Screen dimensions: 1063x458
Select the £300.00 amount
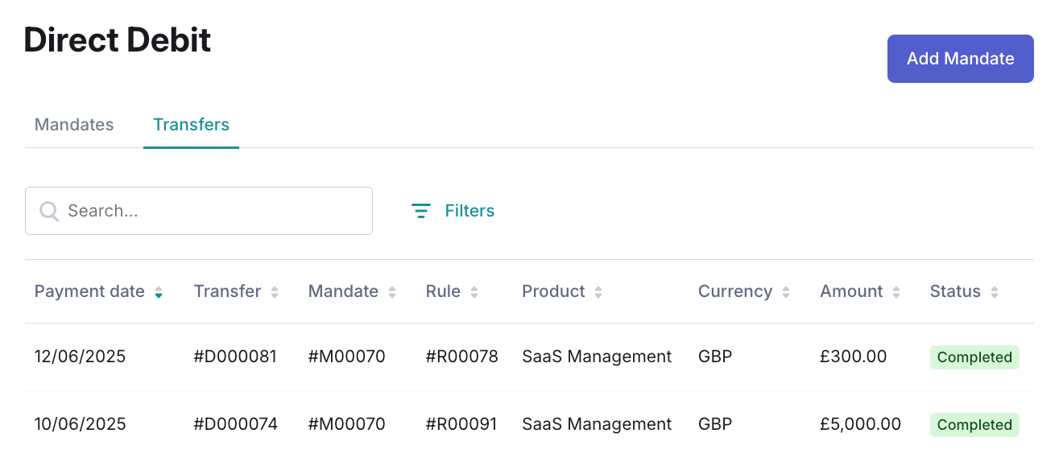coord(854,357)
